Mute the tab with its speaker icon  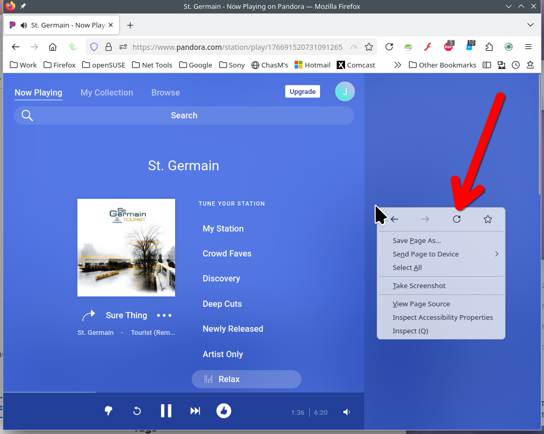(23, 25)
